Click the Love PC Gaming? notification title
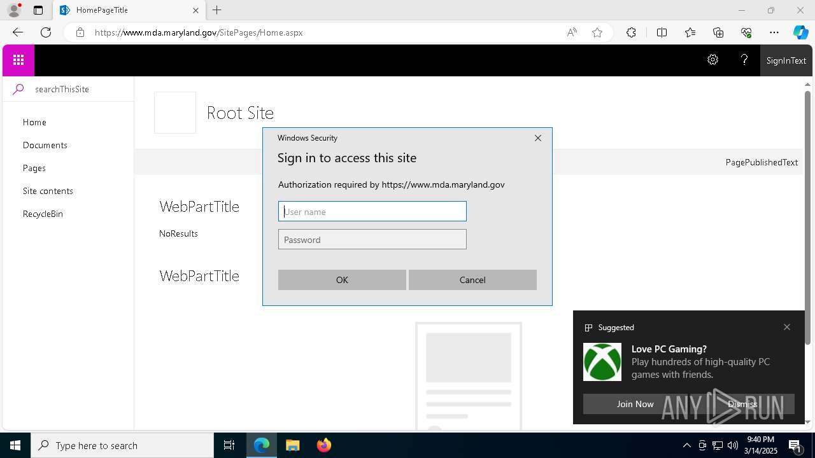Viewport: 815px width, 458px height. point(669,349)
